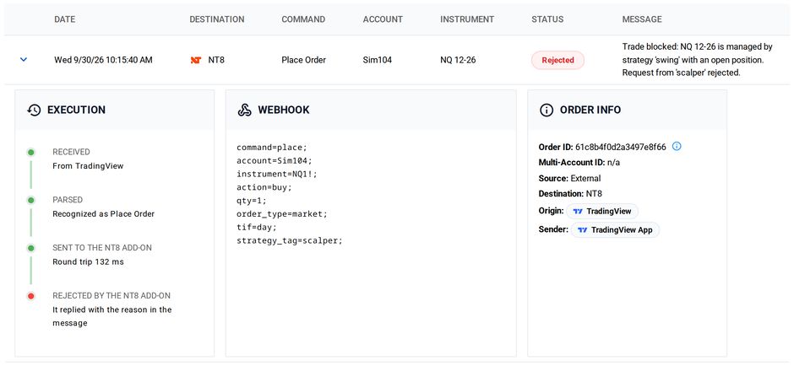The image size is (794, 366).
Task: Click the Execution history clock icon
Action: (34, 110)
